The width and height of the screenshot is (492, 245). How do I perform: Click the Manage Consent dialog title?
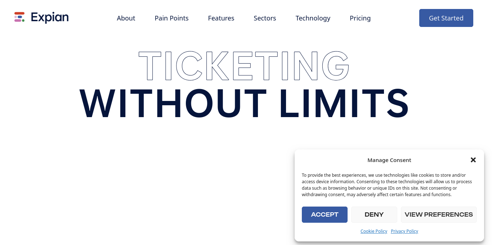[389, 160]
